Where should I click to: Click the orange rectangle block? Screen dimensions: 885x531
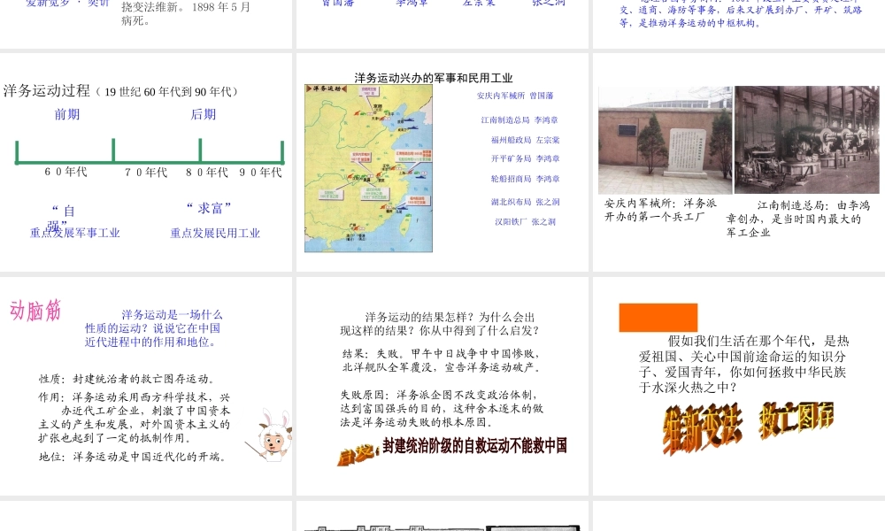(x=658, y=318)
